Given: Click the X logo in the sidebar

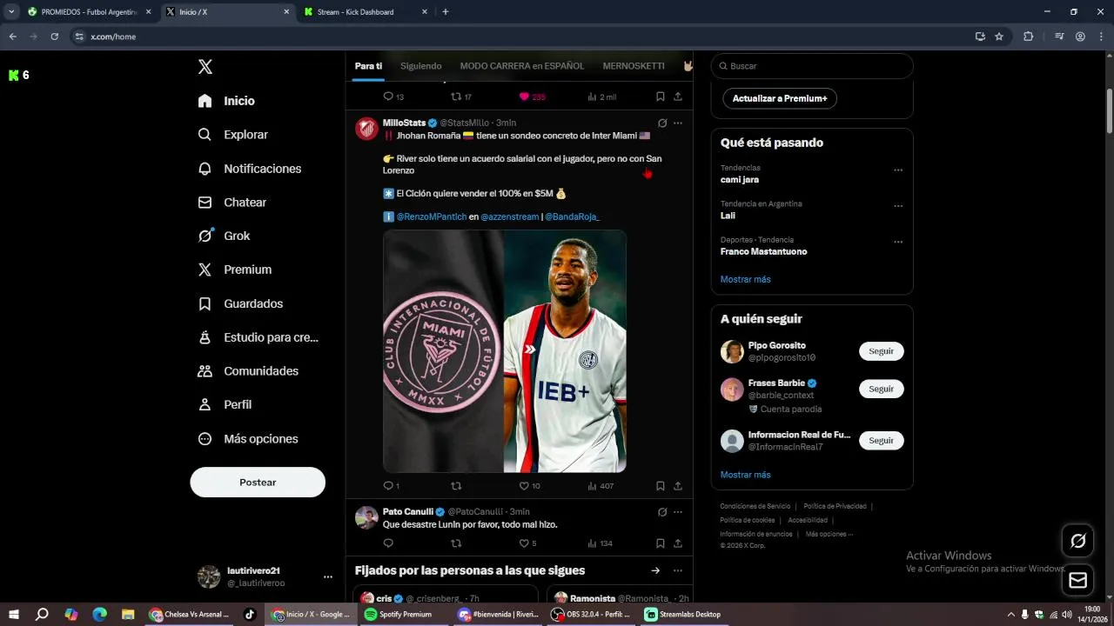Looking at the screenshot, I should 205,67.
